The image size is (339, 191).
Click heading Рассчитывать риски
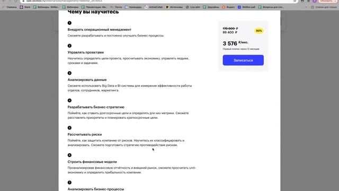click(85, 134)
